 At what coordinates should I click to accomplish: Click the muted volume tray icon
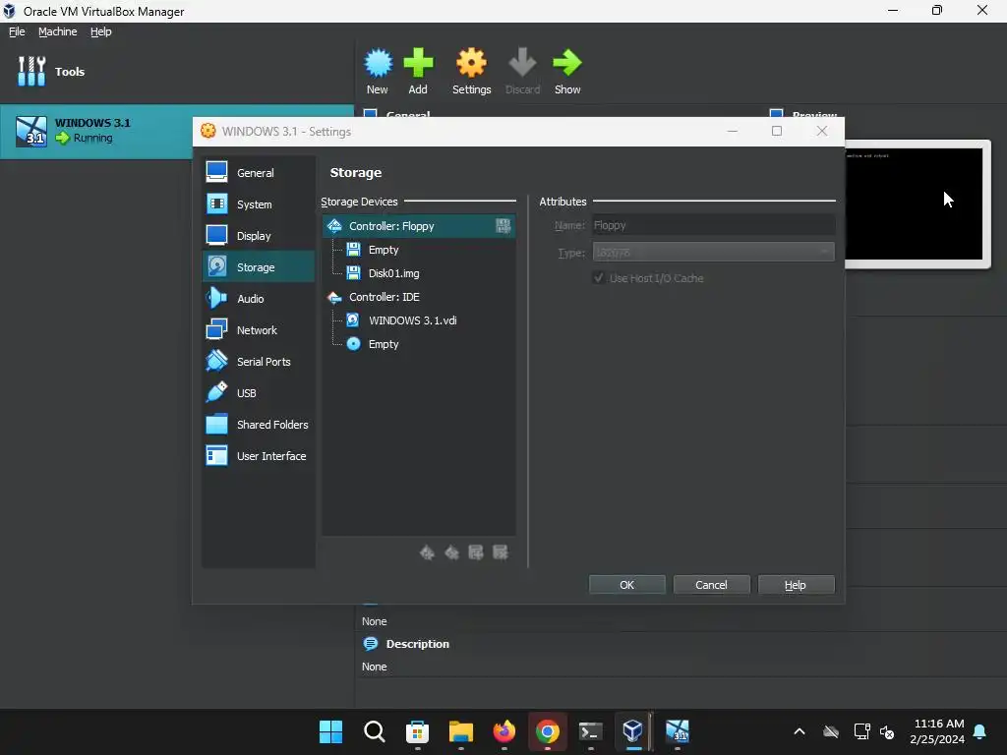(x=888, y=731)
